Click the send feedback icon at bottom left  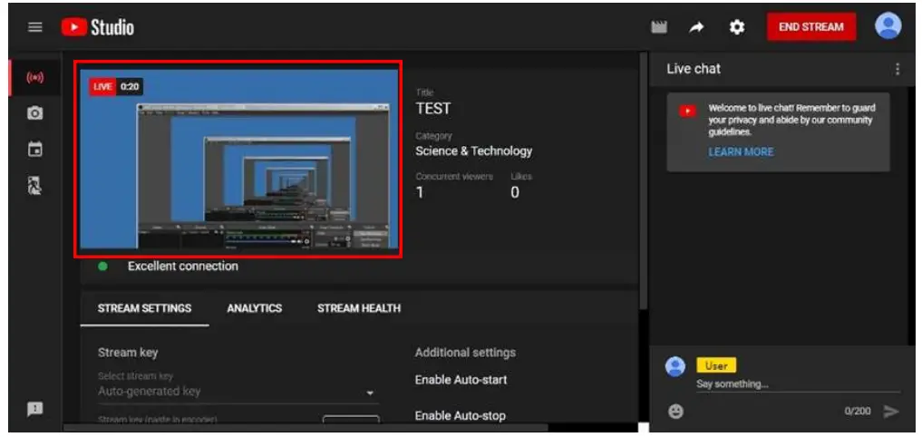click(x=35, y=409)
